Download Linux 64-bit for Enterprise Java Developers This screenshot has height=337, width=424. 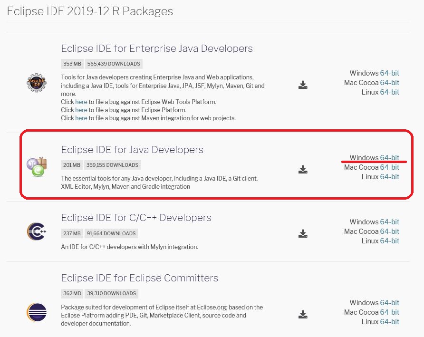point(389,92)
